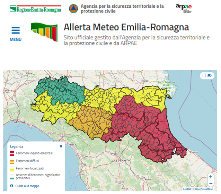Select the yellow Fenomeni localizzati legend swatch

(12, 168)
